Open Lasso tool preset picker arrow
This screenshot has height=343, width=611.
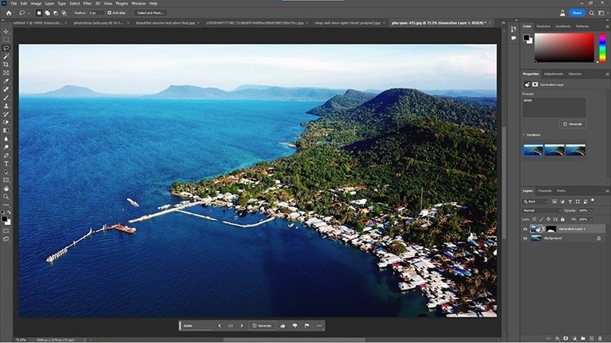coord(29,13)
